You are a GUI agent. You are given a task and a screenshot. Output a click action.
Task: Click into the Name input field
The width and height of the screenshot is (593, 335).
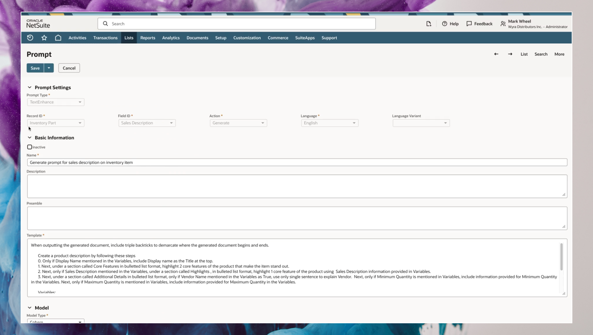pos(297,162)
